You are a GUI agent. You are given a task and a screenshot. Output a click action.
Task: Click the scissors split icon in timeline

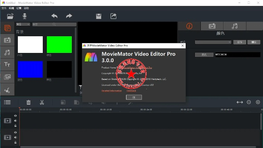[42, 102]
